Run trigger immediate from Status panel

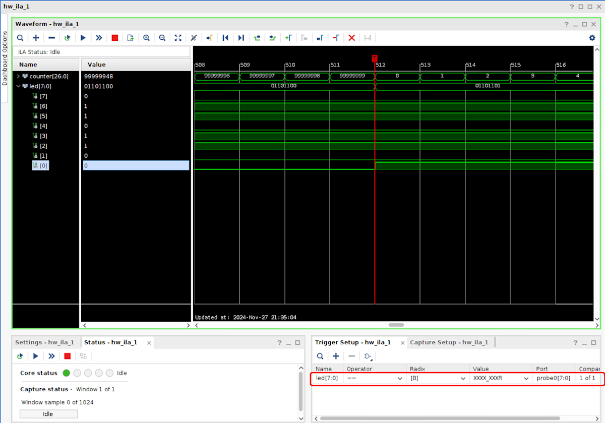[51, 356]
